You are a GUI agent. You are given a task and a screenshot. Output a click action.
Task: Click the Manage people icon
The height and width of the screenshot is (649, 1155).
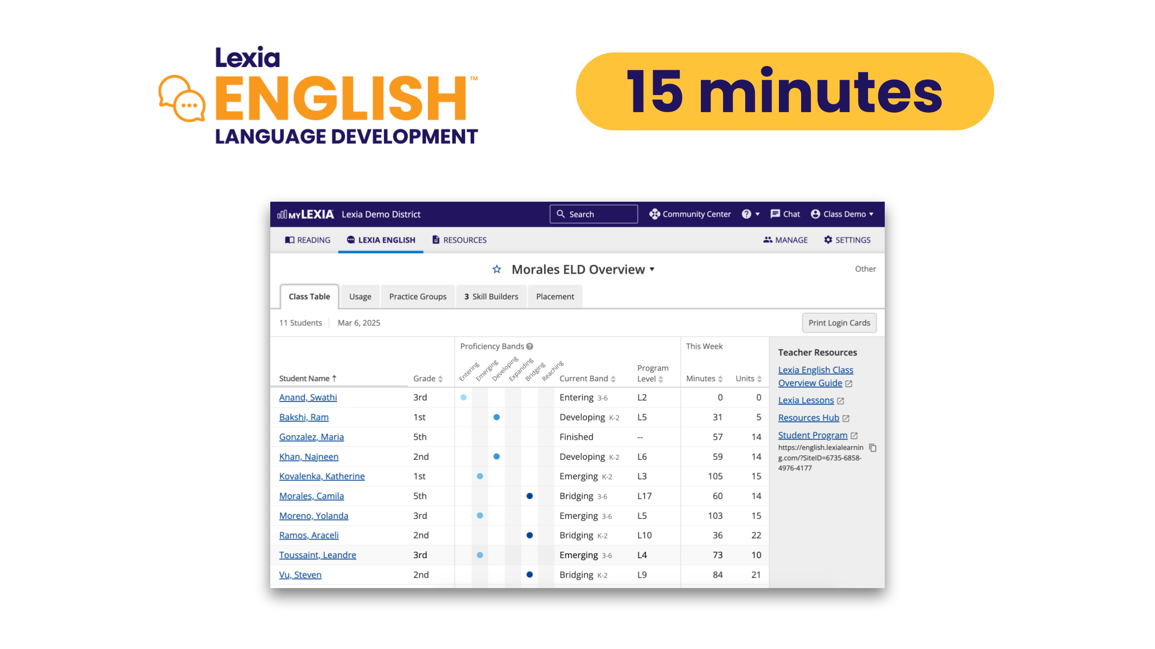pyautogui.click(x=768, y=240)
